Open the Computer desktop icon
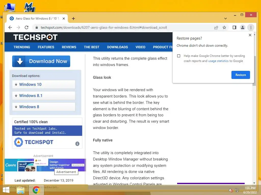261x195 pixels. pos(10,7)
